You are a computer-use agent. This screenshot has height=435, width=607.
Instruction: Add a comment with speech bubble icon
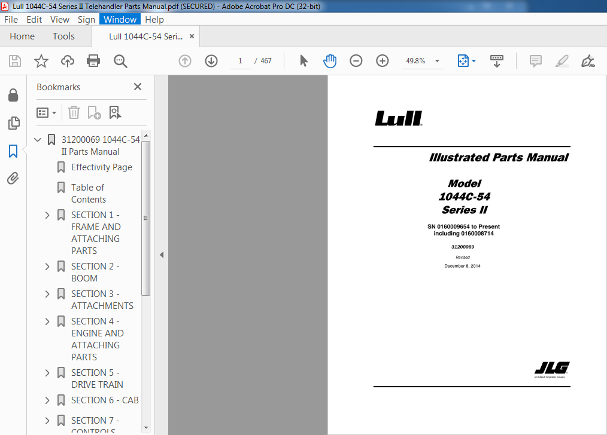click(x=535, y=61)
